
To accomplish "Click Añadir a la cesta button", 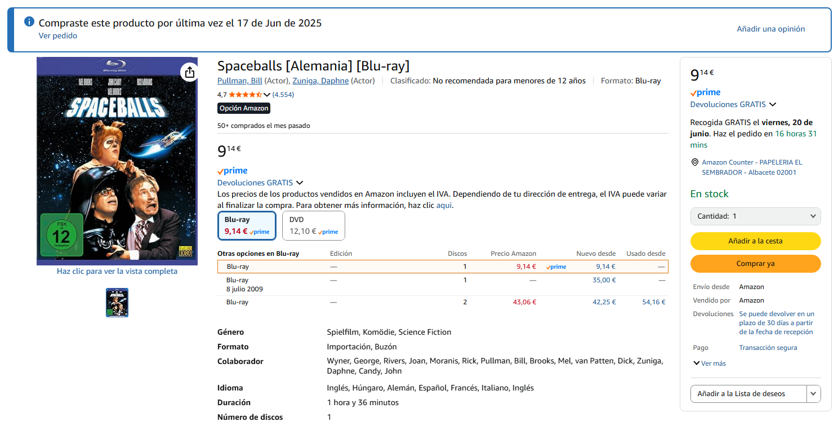I will (x=756, y=241).
